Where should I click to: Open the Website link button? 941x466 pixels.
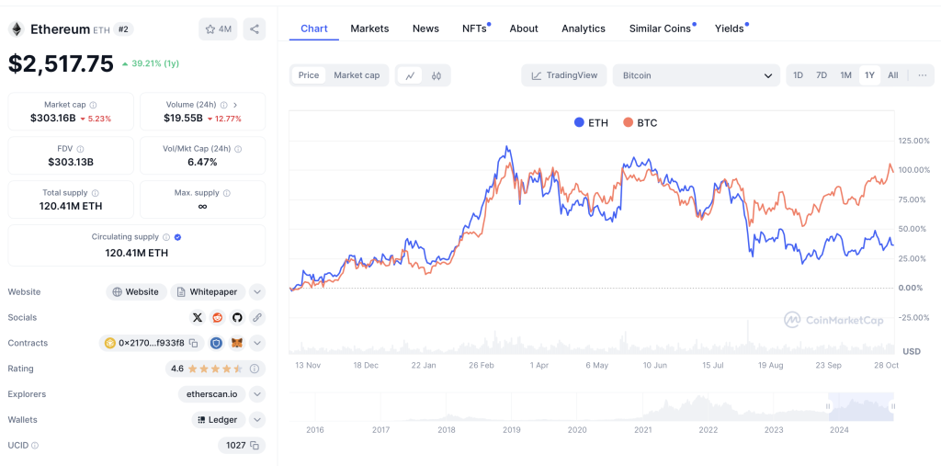[x=137, y=292]
